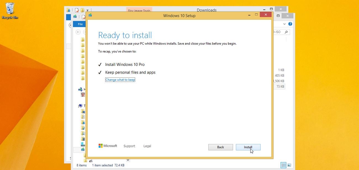Minimize the Windows 10 Setup dialog
The height and width of the screenshot is (170, 359).
pyautogui.click(x=249, y=15)
